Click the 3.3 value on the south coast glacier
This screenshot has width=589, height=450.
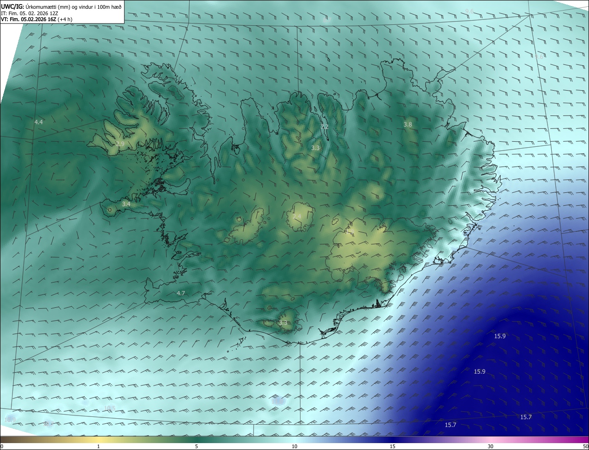[283, 323]
